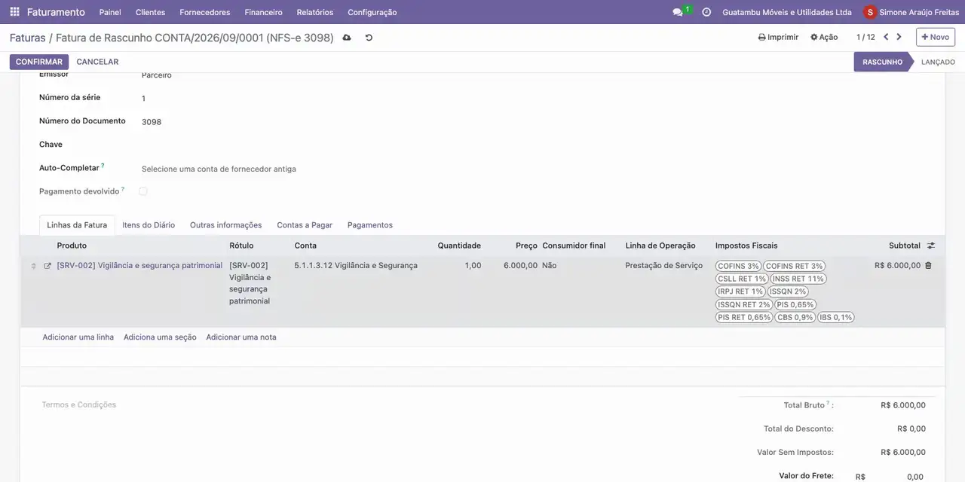Open optional columns settings icon
The height and width of the screenshot is (482, 965).
931,246
